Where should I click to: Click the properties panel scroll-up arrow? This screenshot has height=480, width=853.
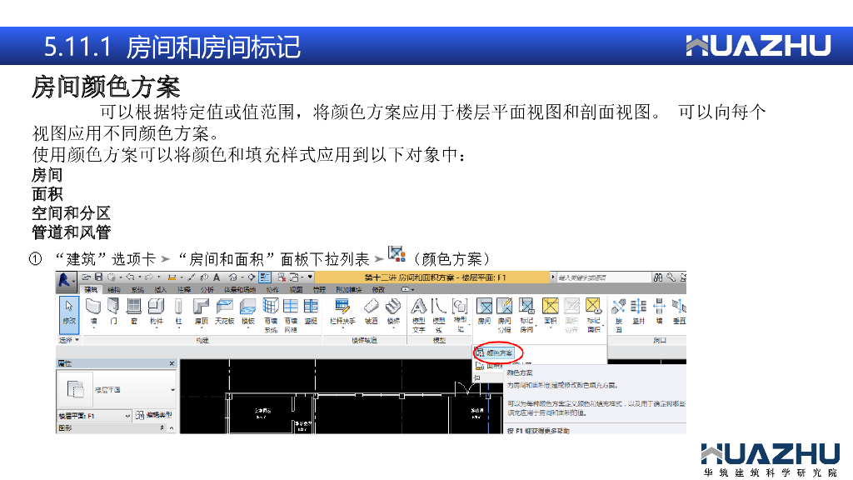(x=172, y=428)
